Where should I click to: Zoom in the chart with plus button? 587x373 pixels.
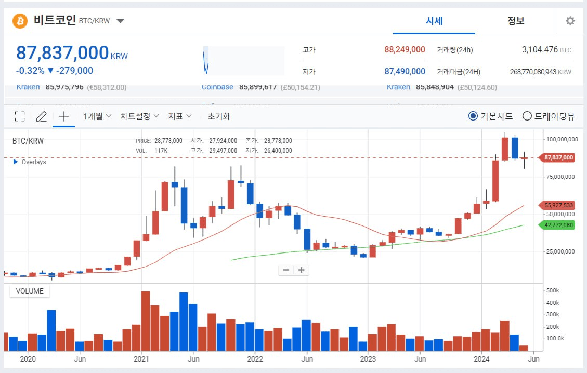[x=302, y=270]
